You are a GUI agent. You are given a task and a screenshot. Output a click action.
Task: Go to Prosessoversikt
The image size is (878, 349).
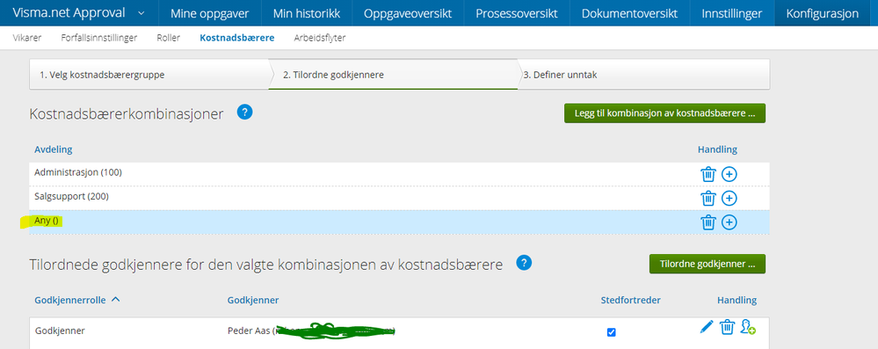pos(516,13)
